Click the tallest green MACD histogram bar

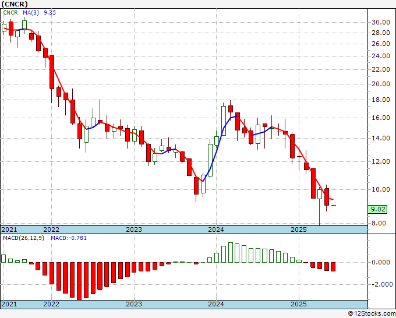(231, 253)
